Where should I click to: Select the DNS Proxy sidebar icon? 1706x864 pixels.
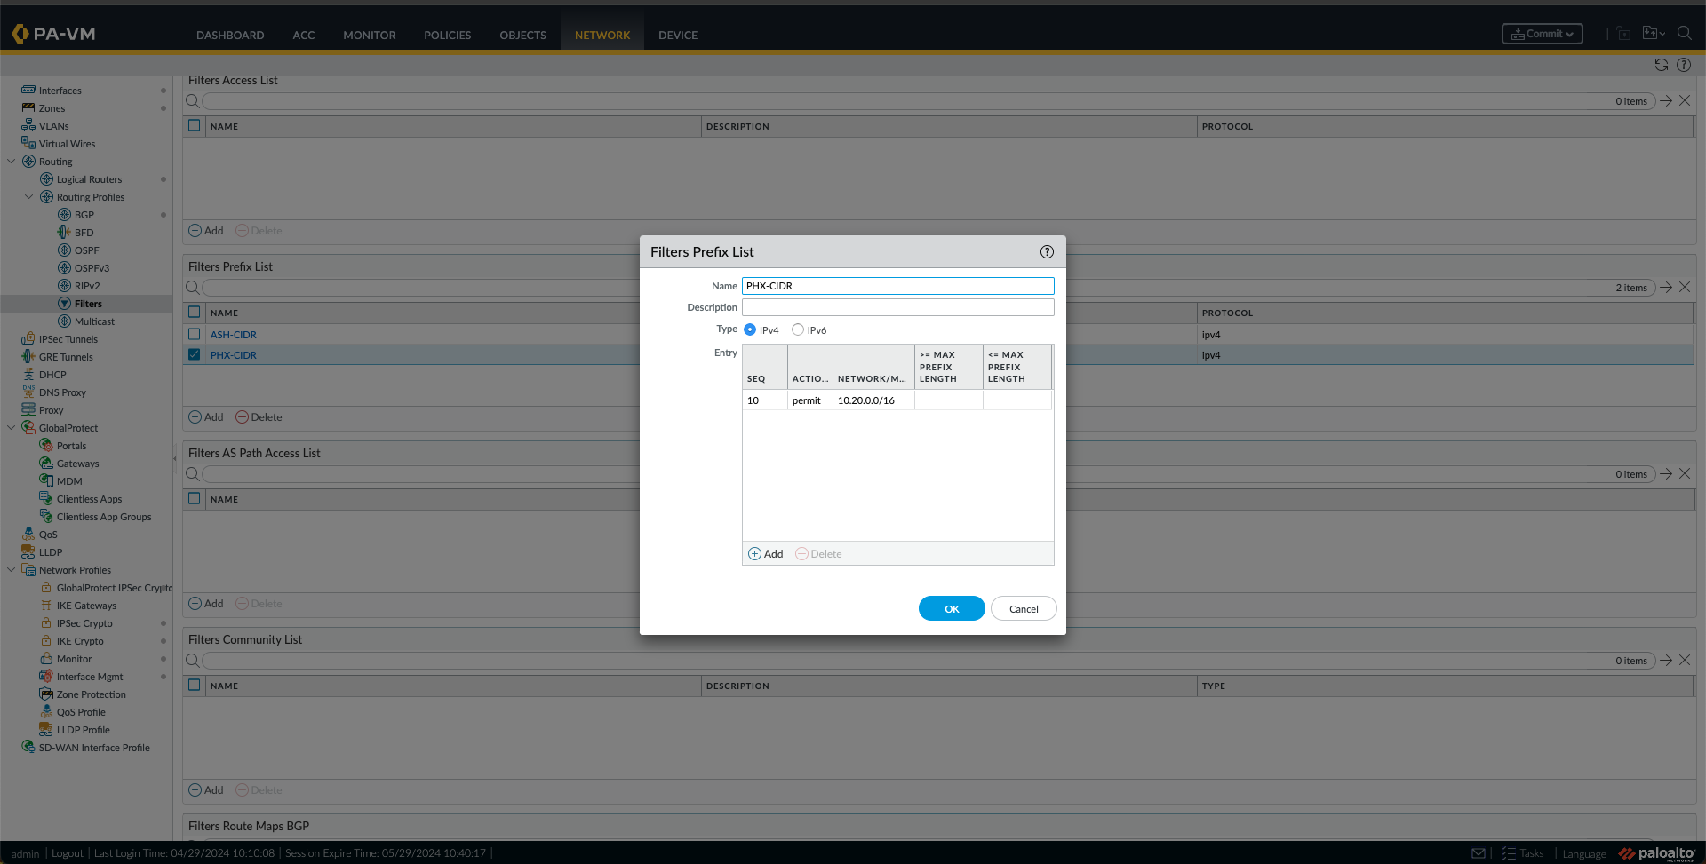[x=29, y=392]
